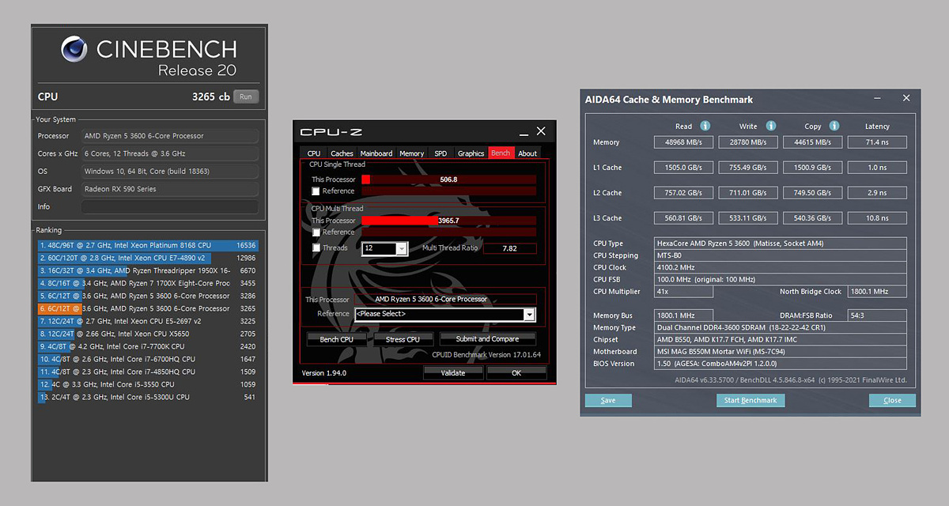Tick the Single Thread Reference checkbox

tap(316, 191)
